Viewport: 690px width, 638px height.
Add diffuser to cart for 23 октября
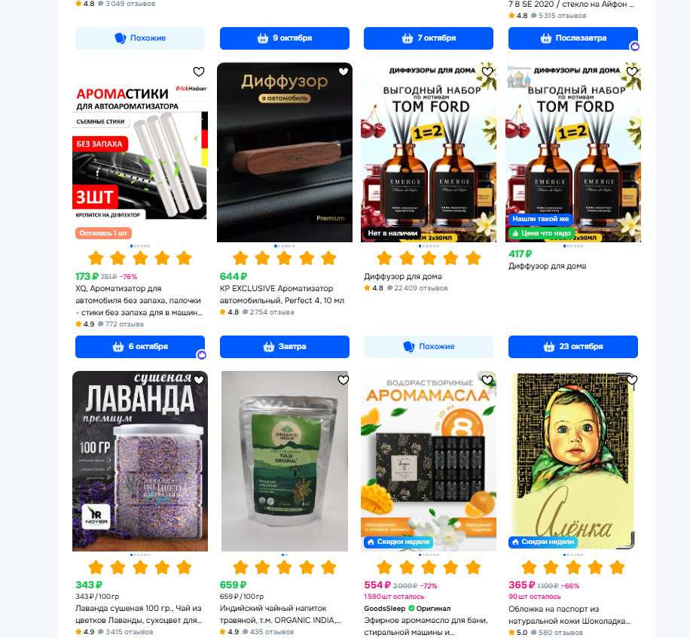coord(573,347)
